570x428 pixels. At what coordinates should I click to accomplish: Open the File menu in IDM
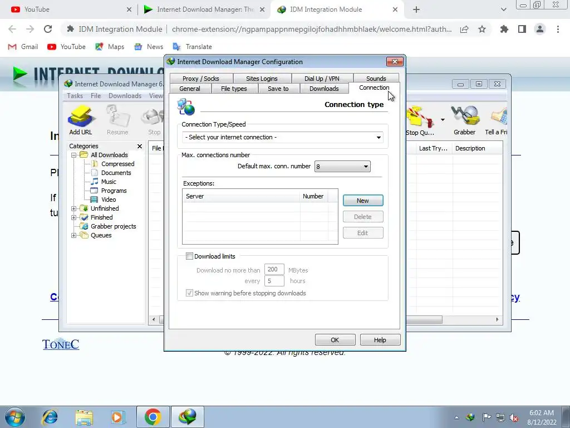tap(96, 96)
